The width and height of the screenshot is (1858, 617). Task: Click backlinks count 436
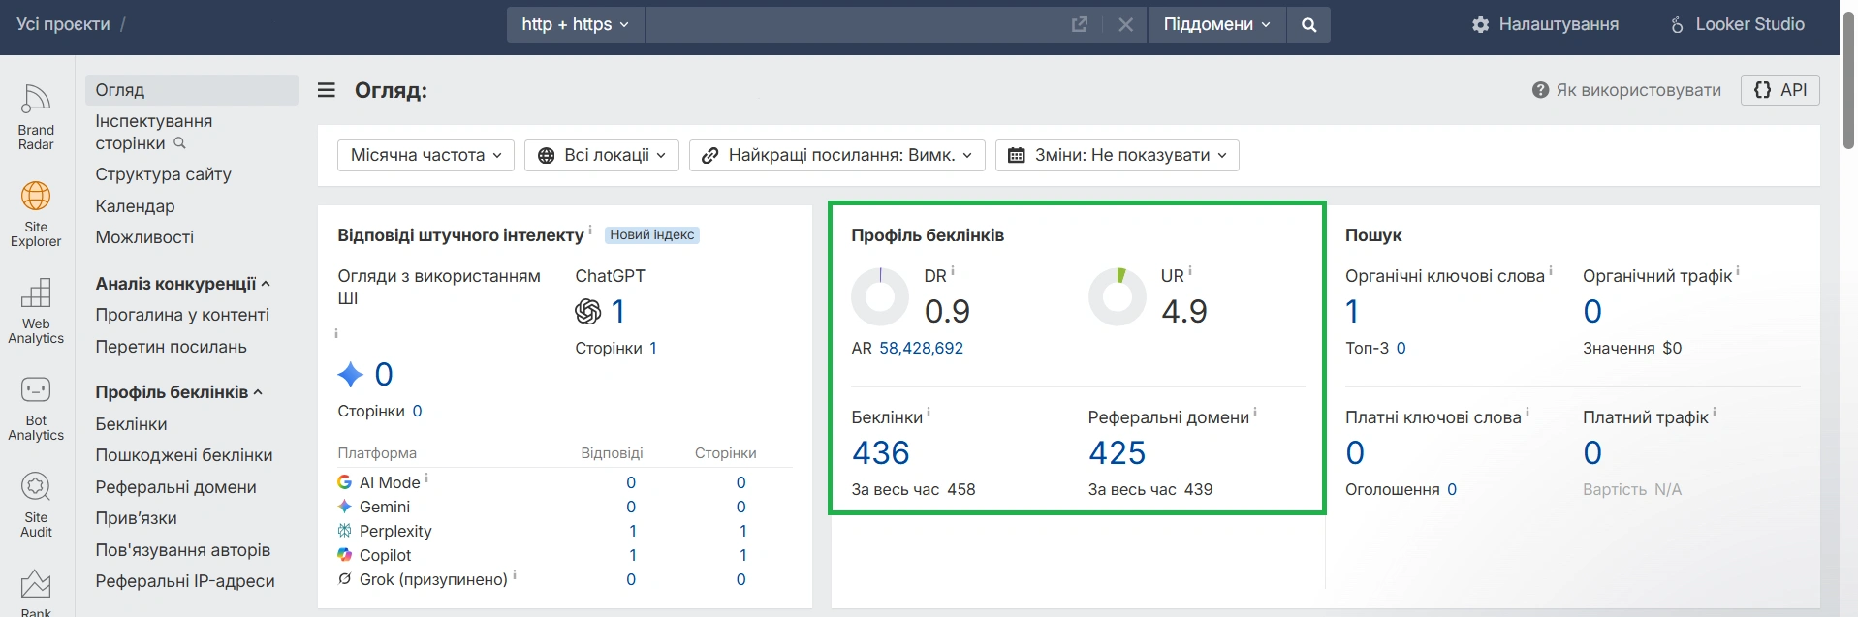click(x=881, y=452)
